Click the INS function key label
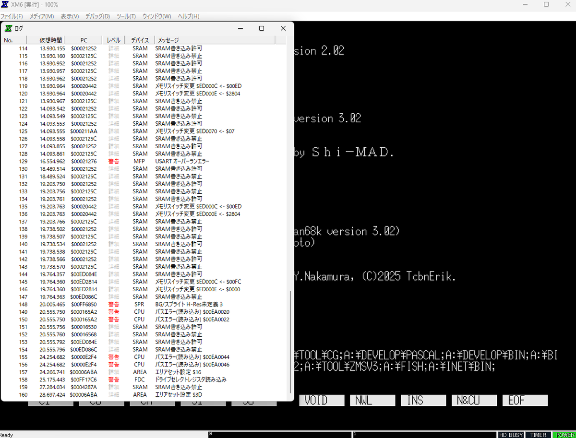This screenshot has width=576, height=438. coord(423,400)
